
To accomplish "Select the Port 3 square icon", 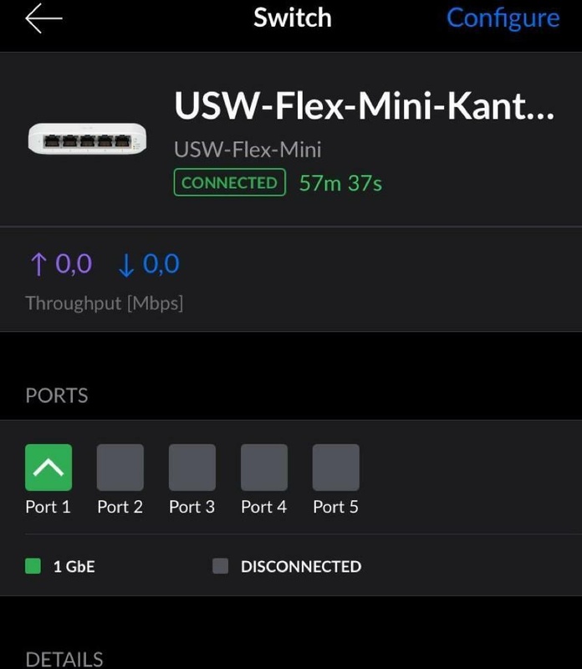I will 192,467.
